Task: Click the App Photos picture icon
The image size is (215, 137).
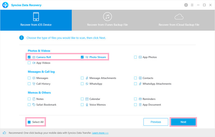Action: [140, 57]
